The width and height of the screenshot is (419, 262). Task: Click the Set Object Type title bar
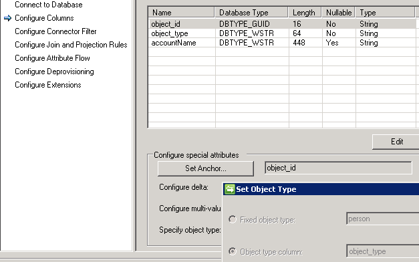(321, 189)
